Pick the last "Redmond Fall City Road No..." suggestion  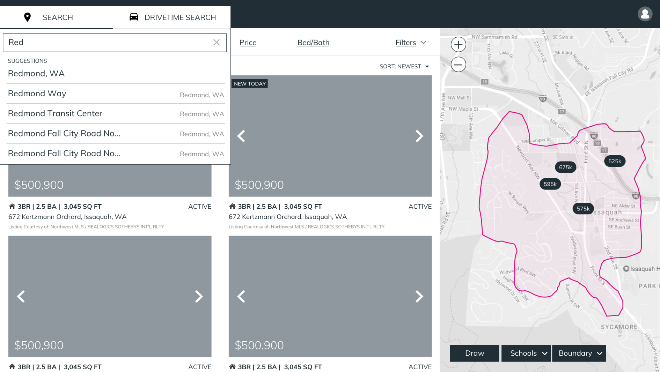[x=116, y=154]
